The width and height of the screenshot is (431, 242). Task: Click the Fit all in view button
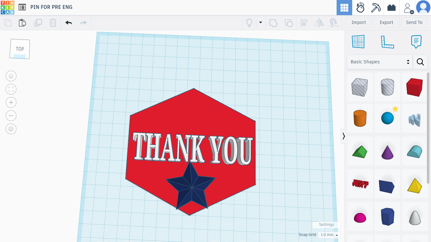coord(11,89)
